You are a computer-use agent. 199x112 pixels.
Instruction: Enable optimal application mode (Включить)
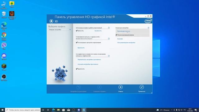click(81, 31)
